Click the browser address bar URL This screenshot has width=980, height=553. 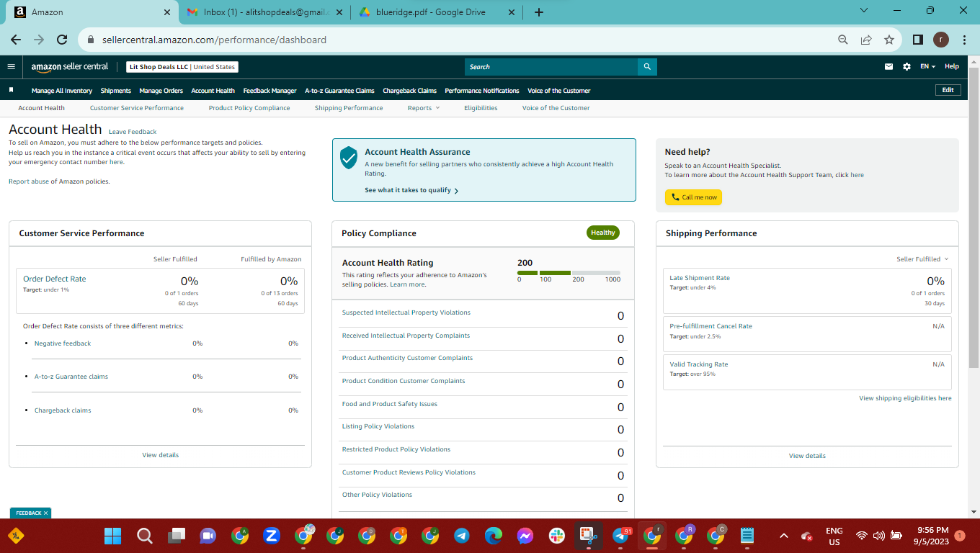(x=214, y=40)
